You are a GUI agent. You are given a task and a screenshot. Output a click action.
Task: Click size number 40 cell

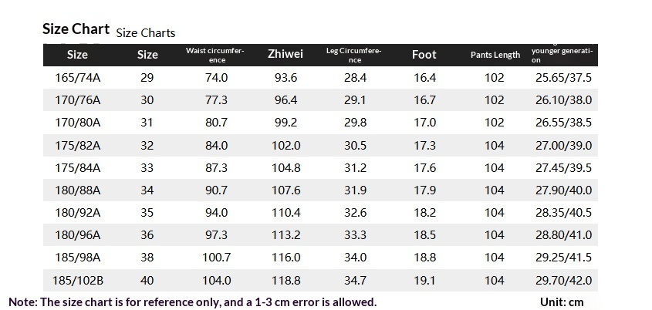coord(147,281)
